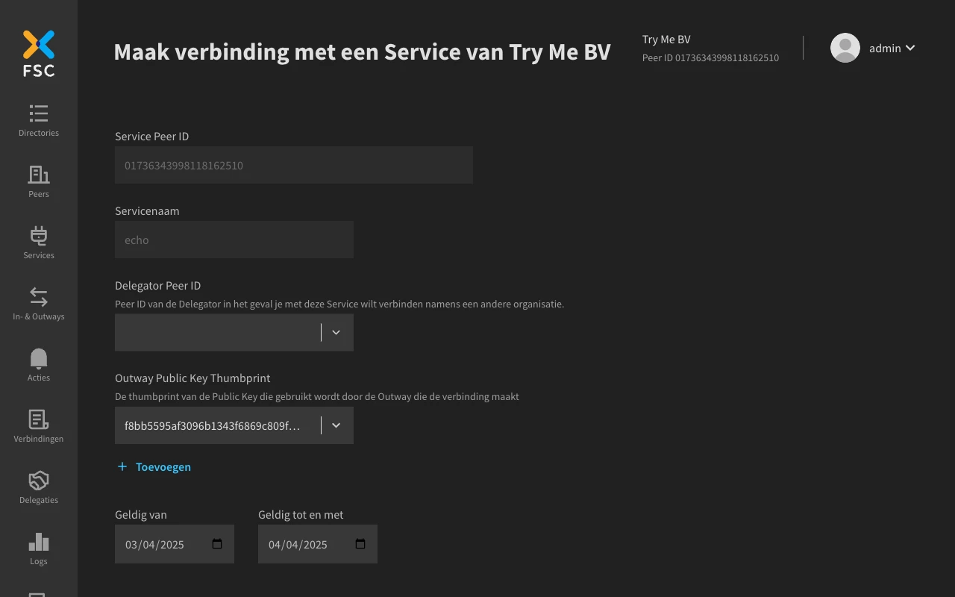Select the Logs menu label

pyautogui.click(x=38, y=560)
